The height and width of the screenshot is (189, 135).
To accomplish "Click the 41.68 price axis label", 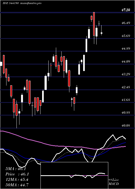I will (126, 100).
